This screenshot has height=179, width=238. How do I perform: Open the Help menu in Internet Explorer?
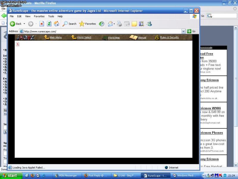[x=60, y=16]
